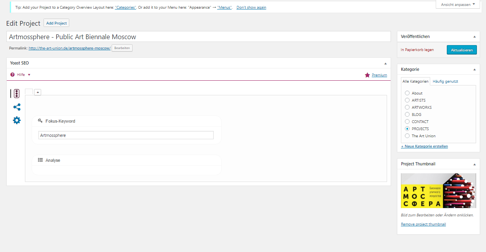Open the Yoast content optimization traffic light tab
The width and height of the screenshot is (486, 252).
click(x=17, y=94)
